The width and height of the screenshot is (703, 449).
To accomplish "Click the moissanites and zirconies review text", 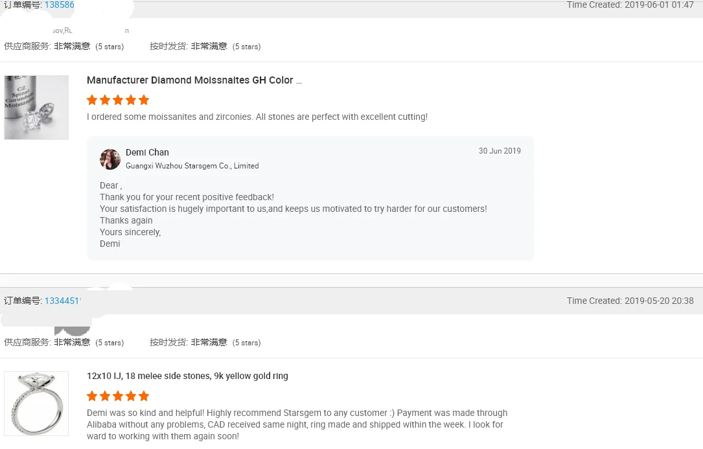I will click(257, 117).
